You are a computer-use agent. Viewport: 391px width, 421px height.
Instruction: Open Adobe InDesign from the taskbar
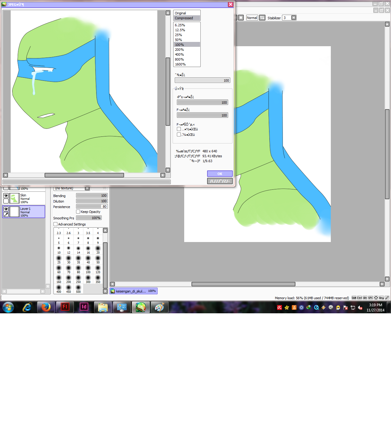[84, 307]
